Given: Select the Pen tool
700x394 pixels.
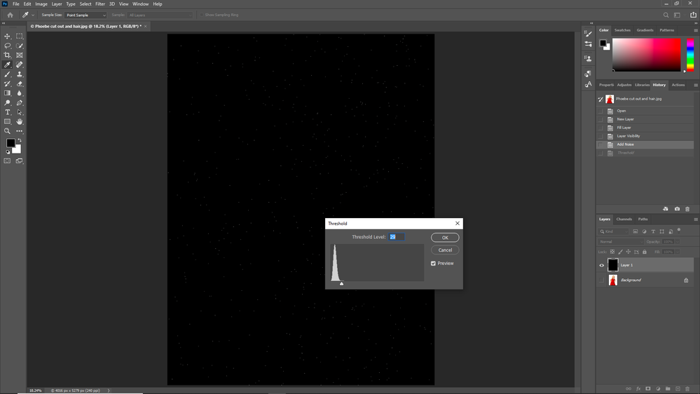Looking at the screenshot, I should click(19, 103).
